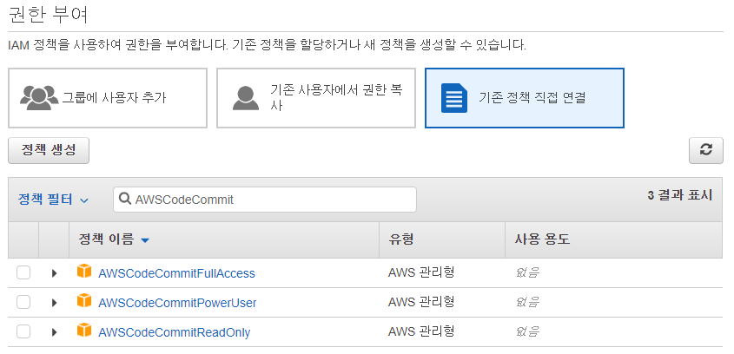This screenshot has width=734, height=354.
Task: Click the single user silhouette icon
Action: 246,98
